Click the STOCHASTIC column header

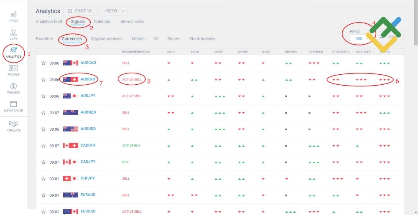[x=341, y=52]
